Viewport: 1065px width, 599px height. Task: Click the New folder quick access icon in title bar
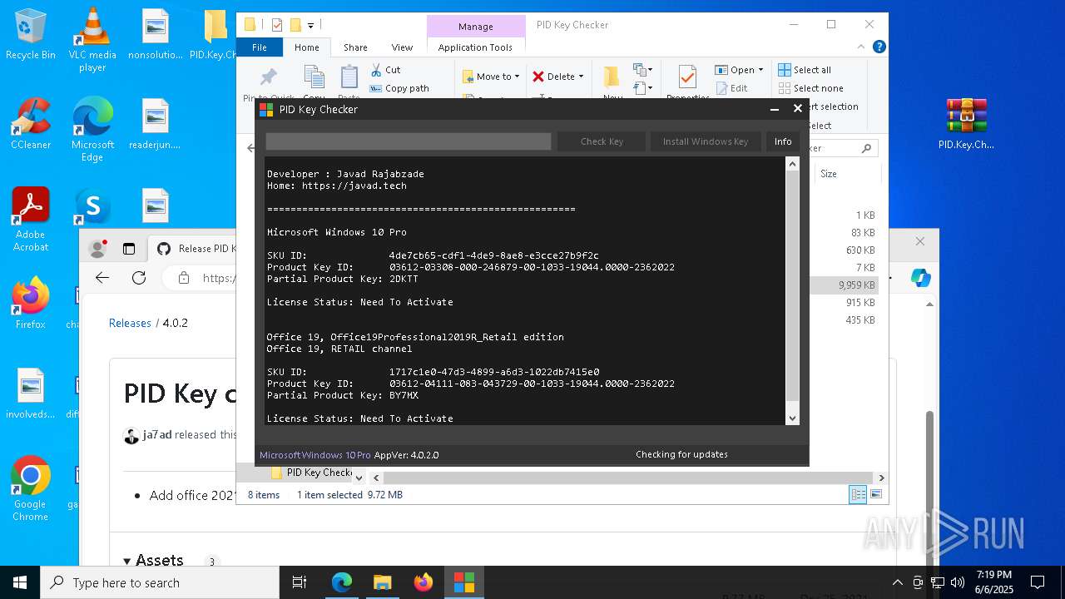pos(295,25)
